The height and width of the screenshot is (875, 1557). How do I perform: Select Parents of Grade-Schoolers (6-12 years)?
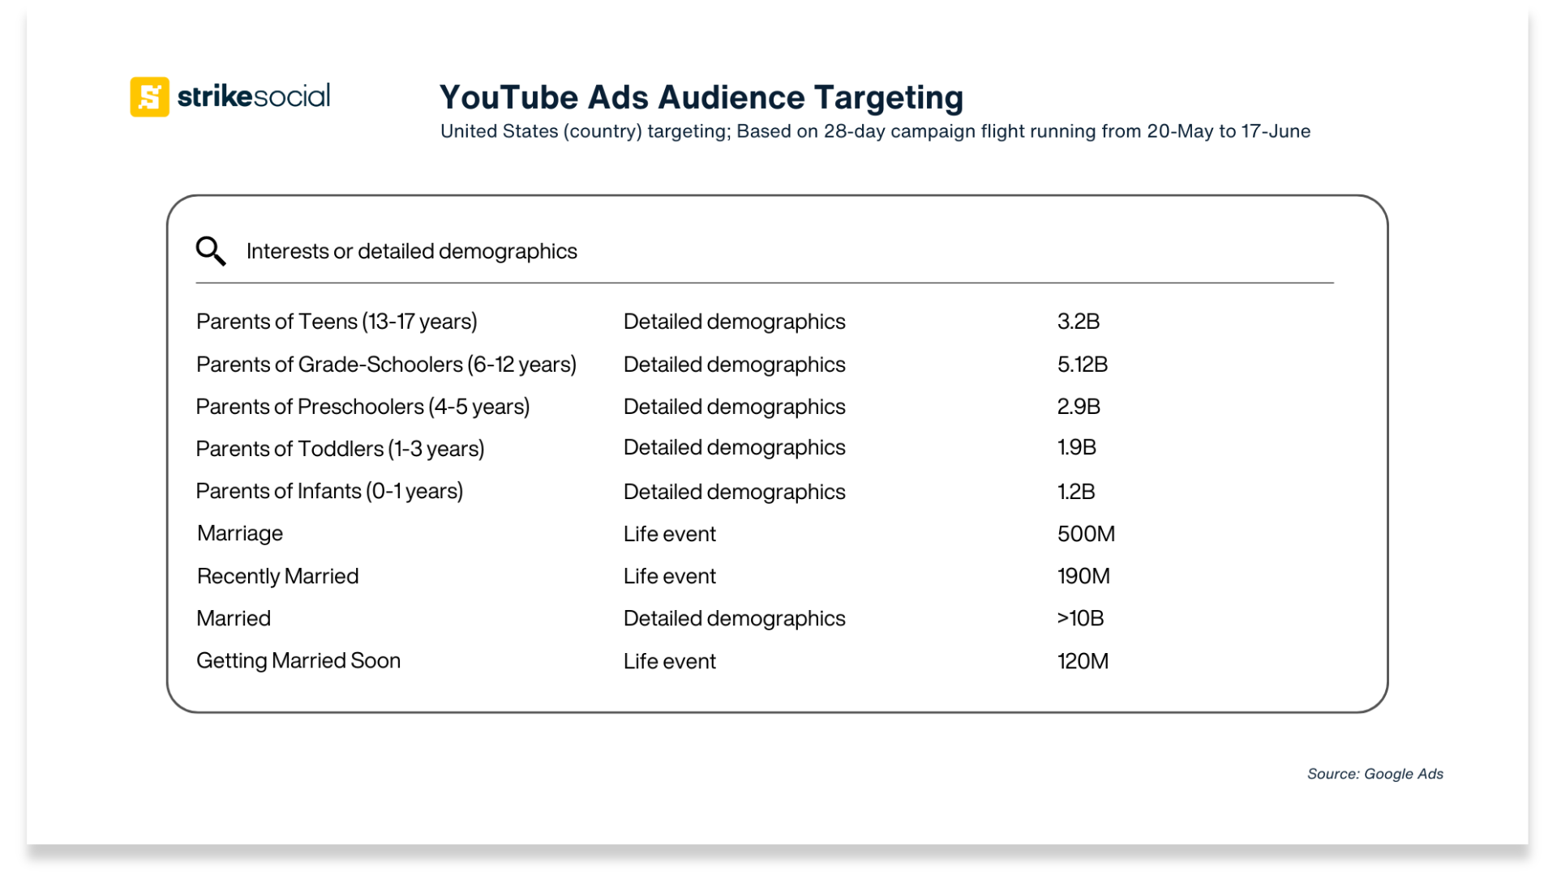pyautogui.click(x=386, y=365)
